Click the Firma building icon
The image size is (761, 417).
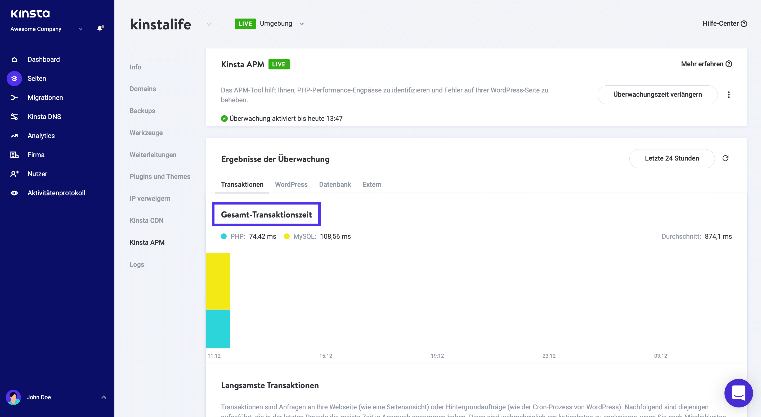[14, 155]
